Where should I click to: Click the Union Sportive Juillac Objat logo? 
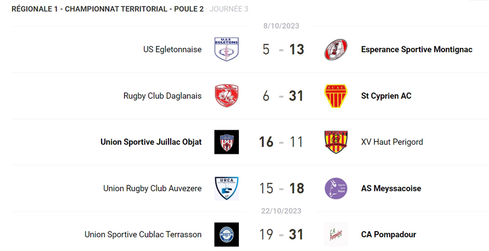[x=226, y=142]
